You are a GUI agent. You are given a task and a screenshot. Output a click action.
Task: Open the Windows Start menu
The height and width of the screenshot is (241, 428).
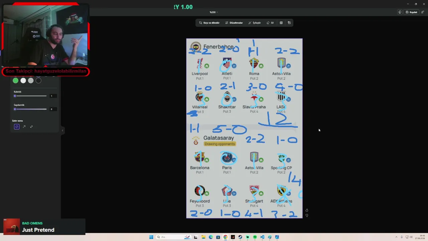(x=151, y=237)
